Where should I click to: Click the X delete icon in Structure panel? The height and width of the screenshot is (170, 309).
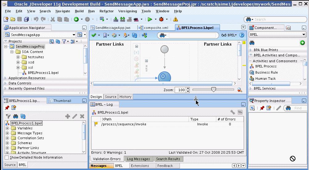click(x=82, y=116)
